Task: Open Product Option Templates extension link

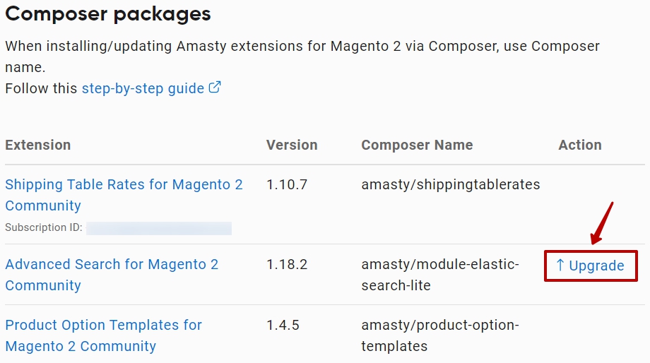Action: coord(104,335)
